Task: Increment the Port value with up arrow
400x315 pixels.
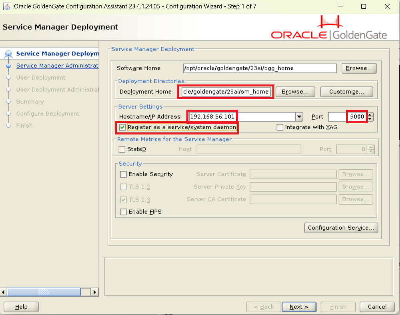Action: [x=370, y=114]
